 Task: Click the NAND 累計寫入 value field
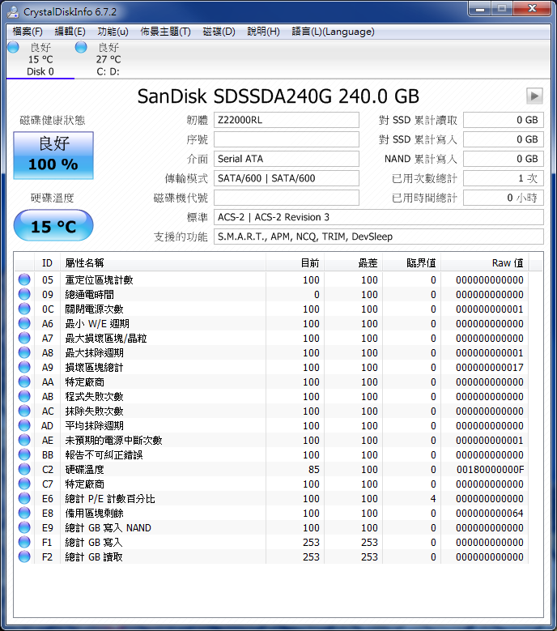pos(503,159)
